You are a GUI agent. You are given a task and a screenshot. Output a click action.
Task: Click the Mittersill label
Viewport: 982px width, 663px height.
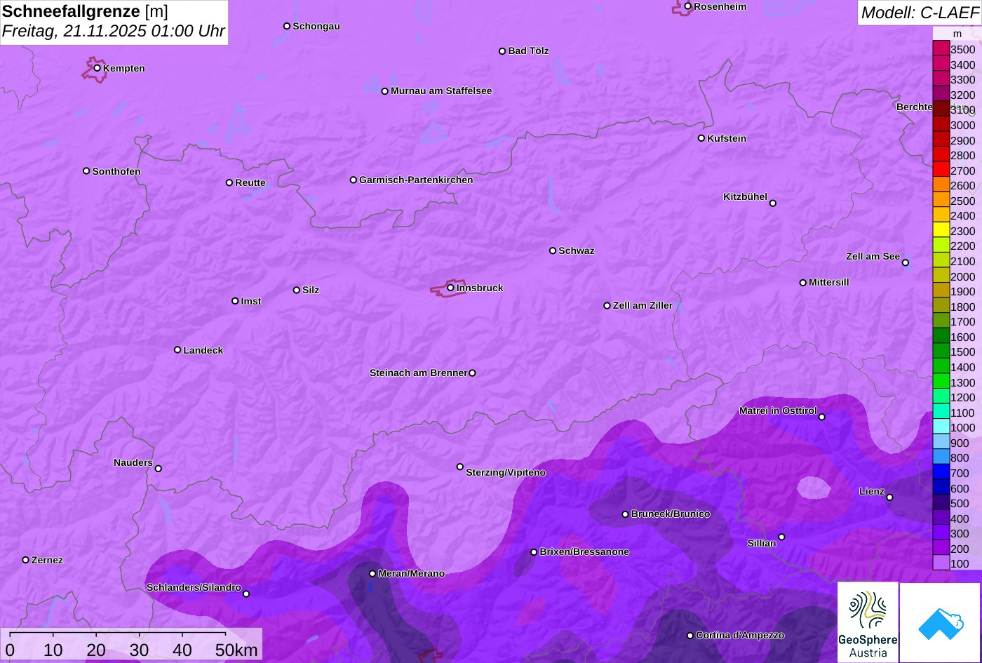(829, 283)
